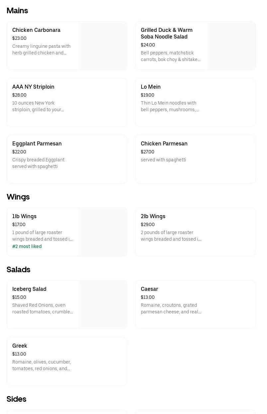
Task: Click the Iceberg Salad image placeholder
Action: [103, 305]
